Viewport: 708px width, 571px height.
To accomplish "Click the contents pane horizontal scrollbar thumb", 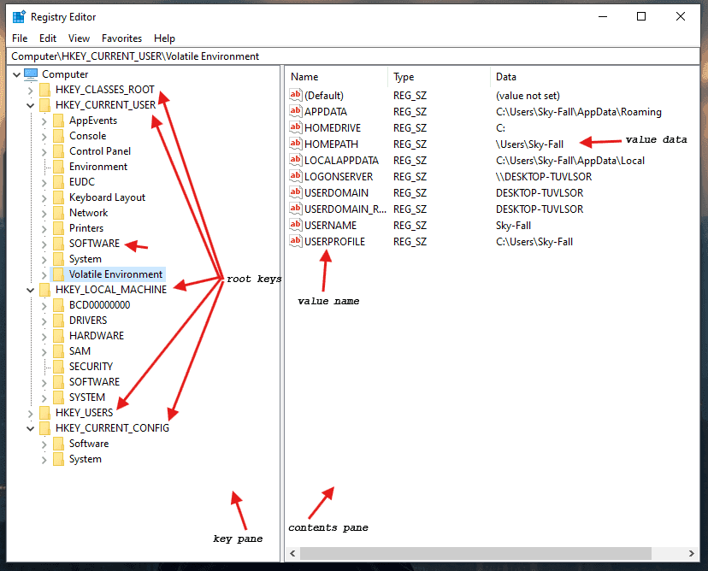I will [x=475, y=553].
